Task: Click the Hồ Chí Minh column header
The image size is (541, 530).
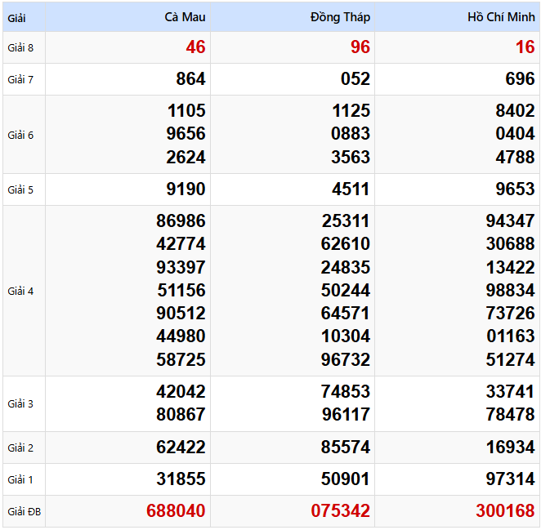Action: [501, 17]
